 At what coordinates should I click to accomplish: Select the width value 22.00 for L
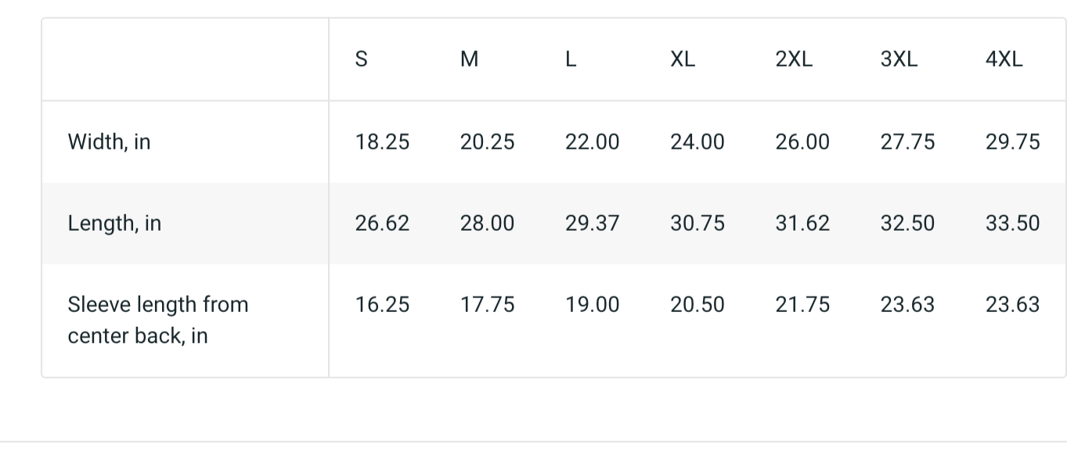(x=592, y=142)
